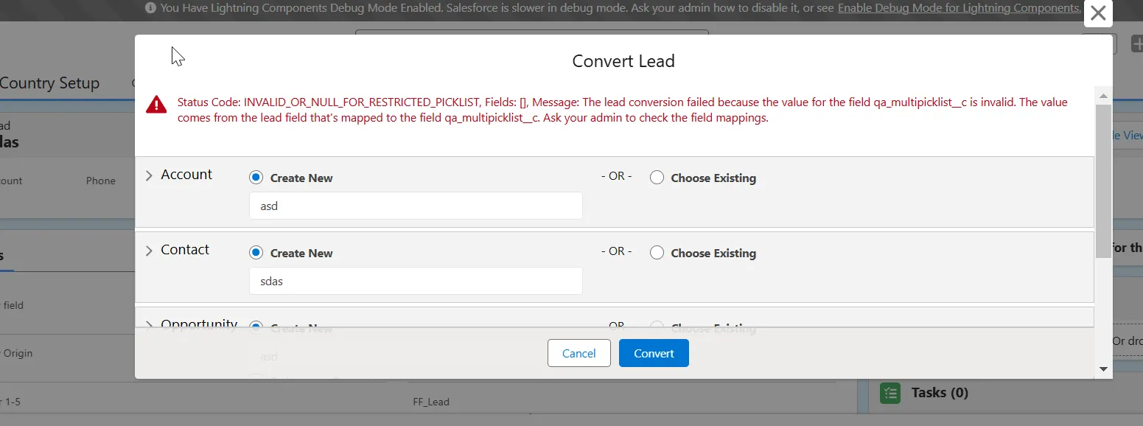Expand the Account section chevron
The image size is (1143, 426).
pos(149,175)
